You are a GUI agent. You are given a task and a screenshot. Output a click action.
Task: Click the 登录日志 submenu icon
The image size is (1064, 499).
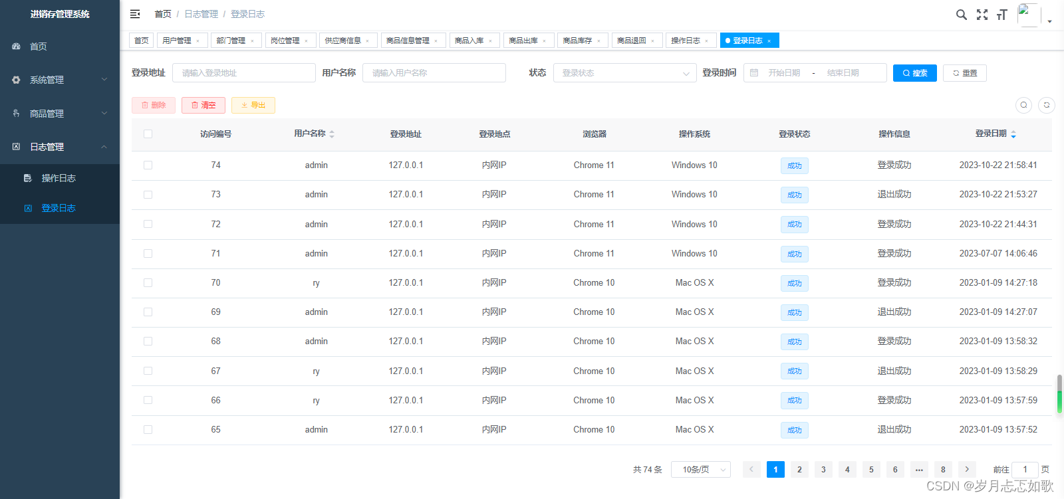pyautogui.click(x=28, y=208)
